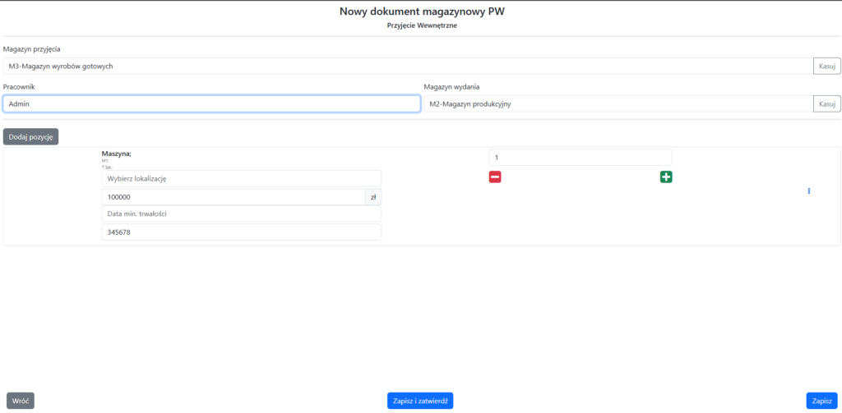Screen dimensions: 842x413
Task: Open the three-dot item options menu
Action: tap(809, 191)
